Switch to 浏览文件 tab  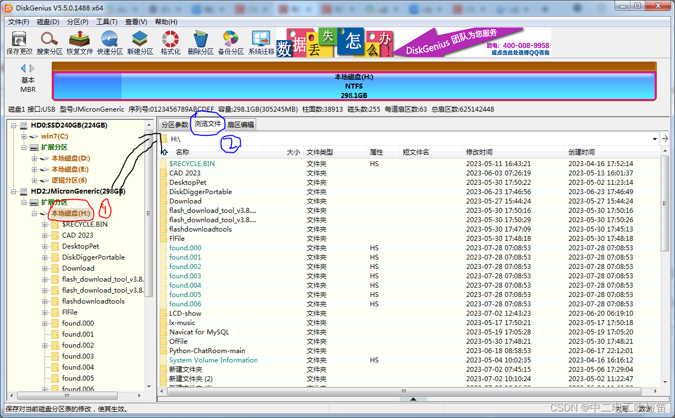pyautogui.click(x=208, y=124)
